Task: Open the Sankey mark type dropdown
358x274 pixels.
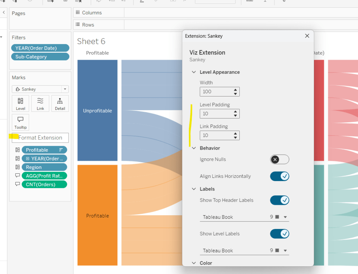Action: coord(65,89)
